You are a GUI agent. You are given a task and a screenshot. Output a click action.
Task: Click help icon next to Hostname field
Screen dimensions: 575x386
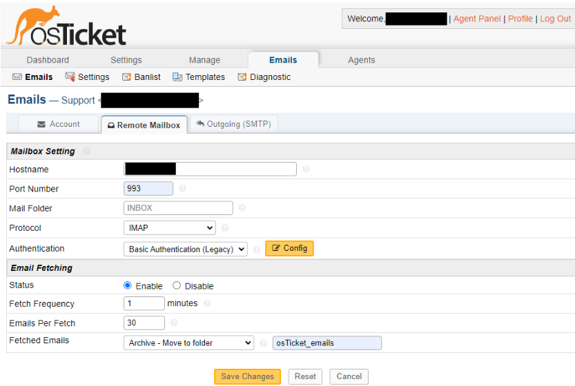pos(306,169)
